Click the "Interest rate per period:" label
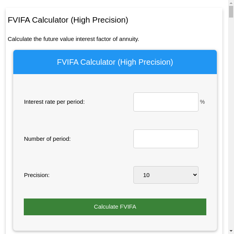234x234 pixels. 54,102
